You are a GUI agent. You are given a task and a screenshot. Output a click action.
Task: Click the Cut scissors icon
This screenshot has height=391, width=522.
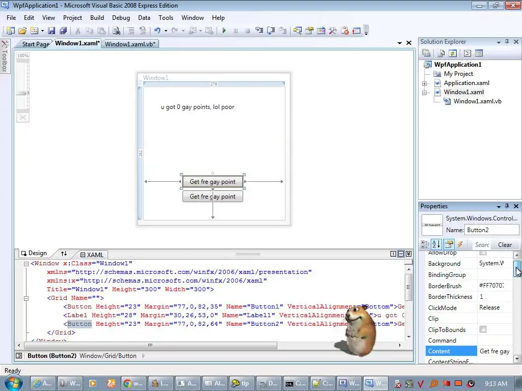77,31
